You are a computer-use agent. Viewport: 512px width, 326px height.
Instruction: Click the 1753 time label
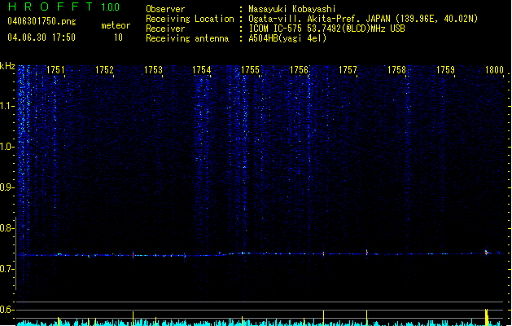coord(153,70)
